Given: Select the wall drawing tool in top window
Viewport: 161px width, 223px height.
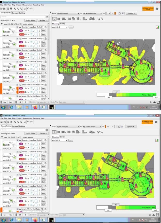Looking at the screenshot, I should tap(59, 19).
